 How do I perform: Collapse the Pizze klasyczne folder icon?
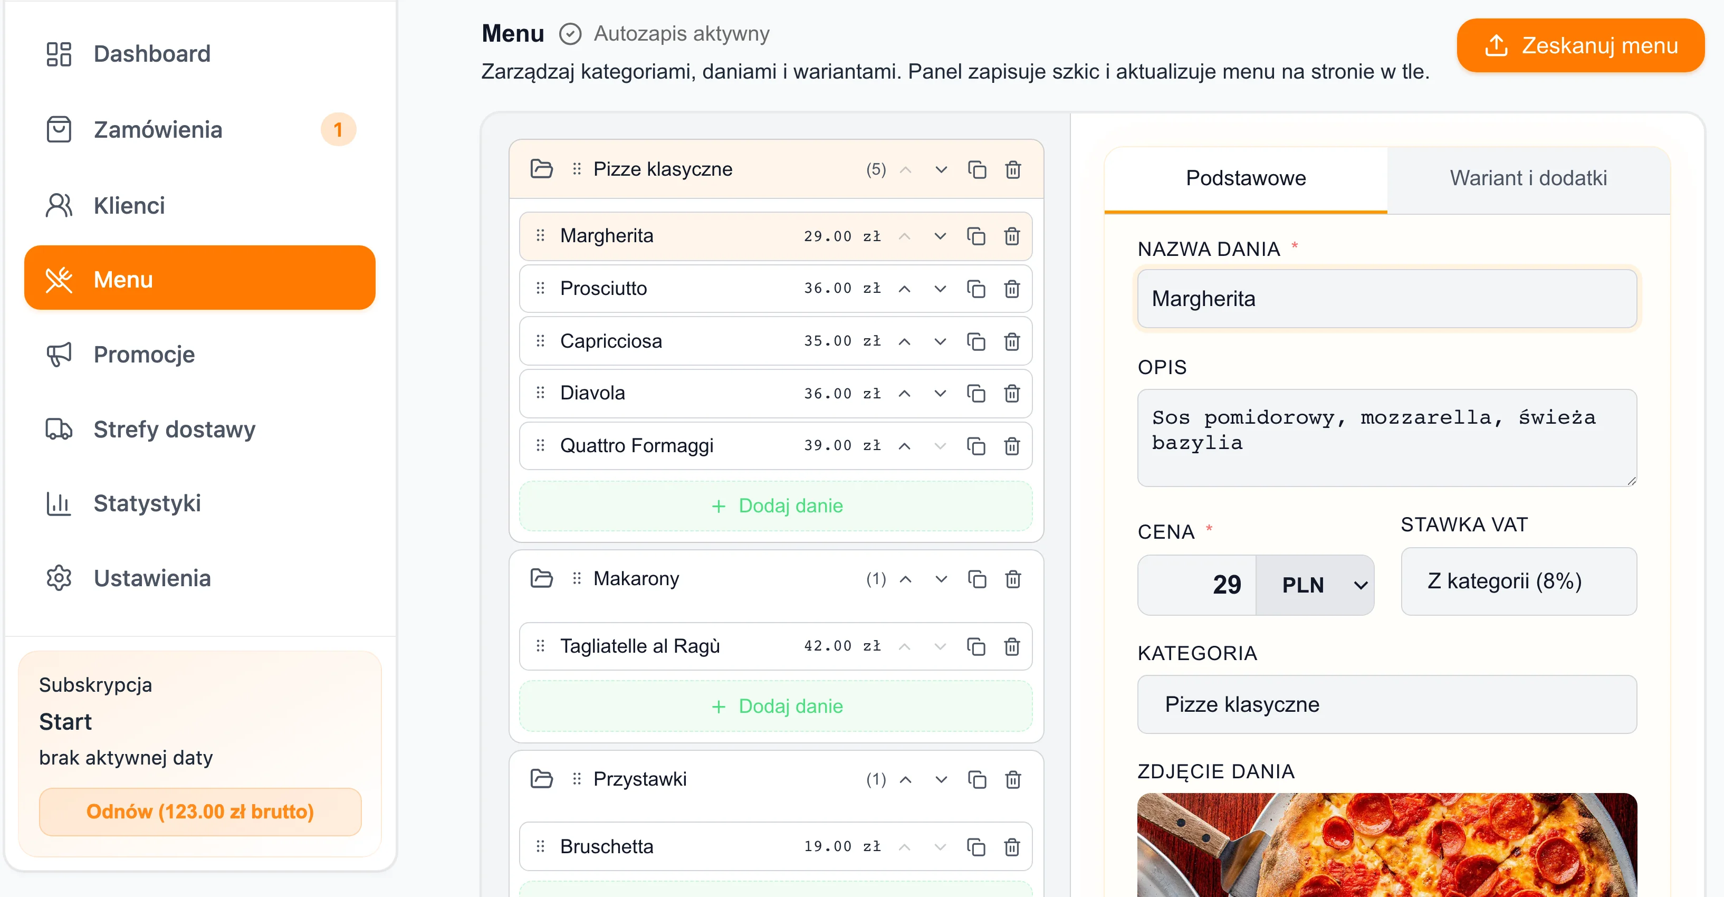point(541,169)
